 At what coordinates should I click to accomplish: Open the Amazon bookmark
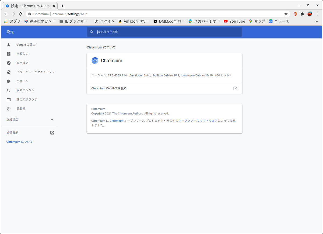click(x=133, y=21)
